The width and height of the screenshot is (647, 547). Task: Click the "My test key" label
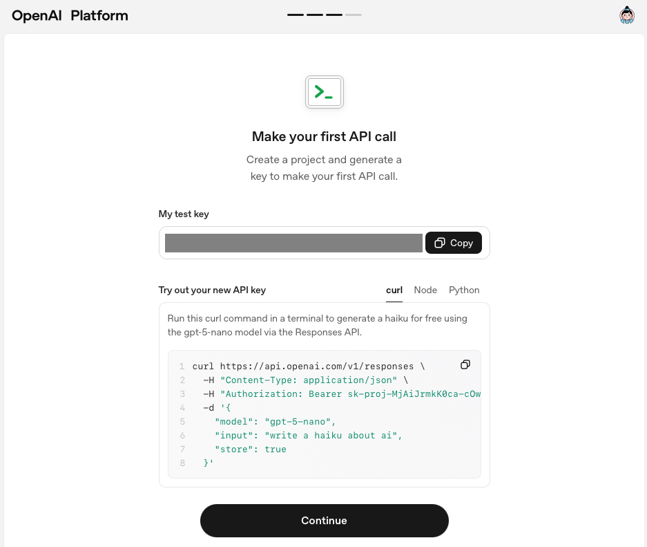[x=184, y=214]
